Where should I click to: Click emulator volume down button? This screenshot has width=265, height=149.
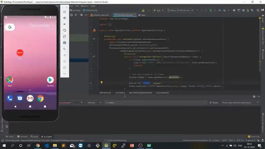(x=65, y=24)
